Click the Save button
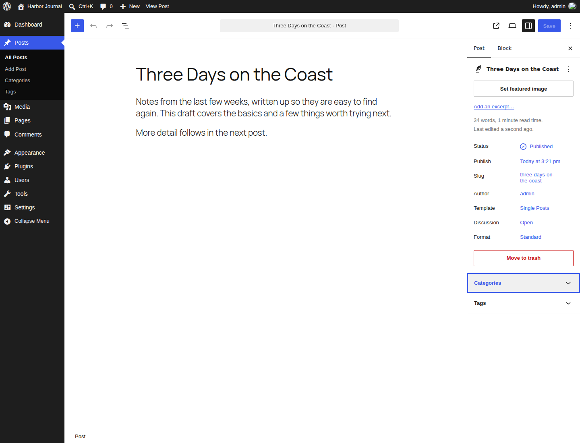This screenshot has height=443, width=580. 549,26
